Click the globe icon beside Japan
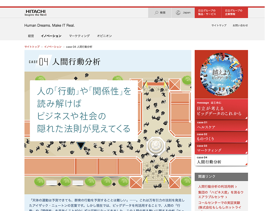 click(x=178, y=13)
